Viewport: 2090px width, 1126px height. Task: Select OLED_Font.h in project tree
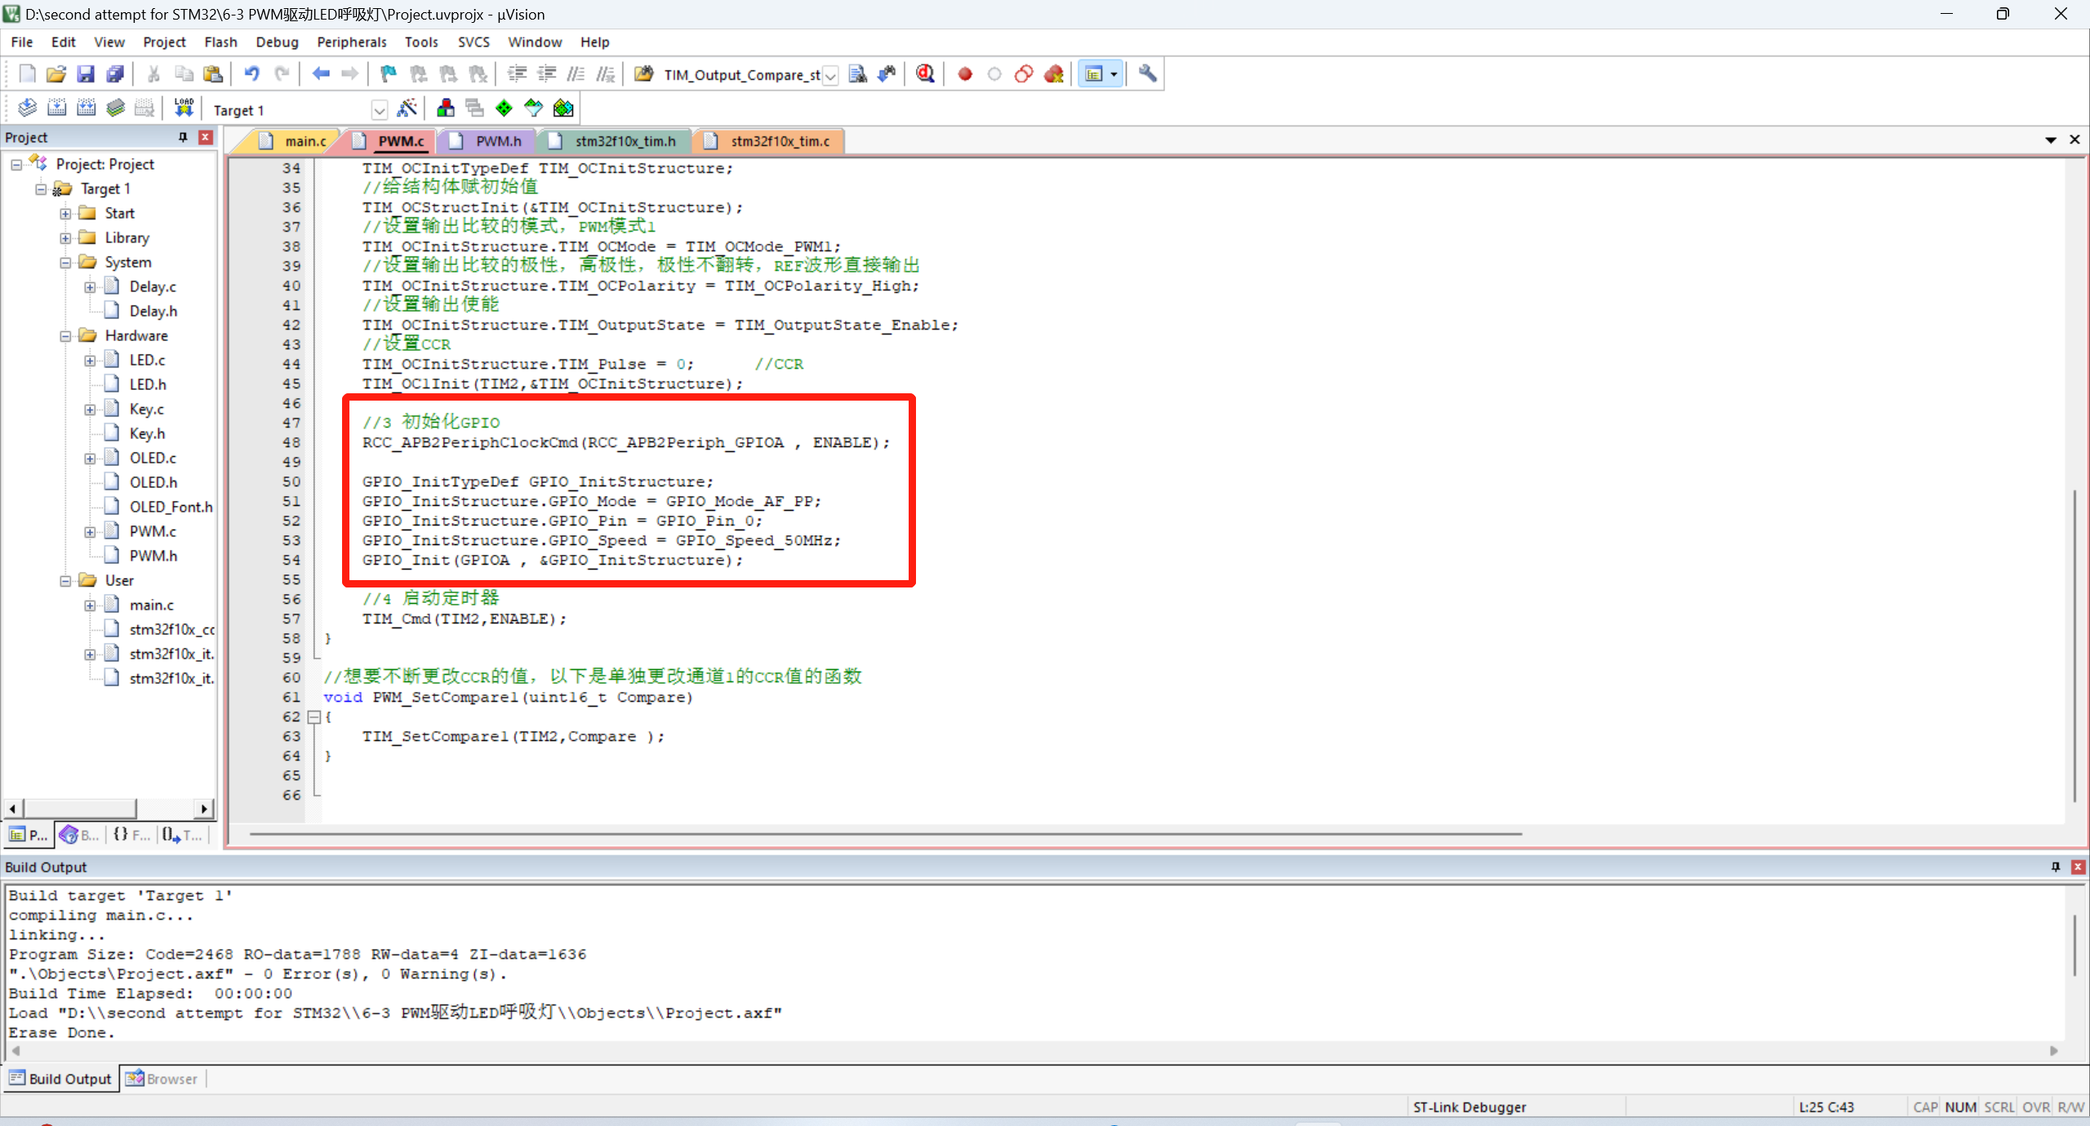tap(170, 507)
